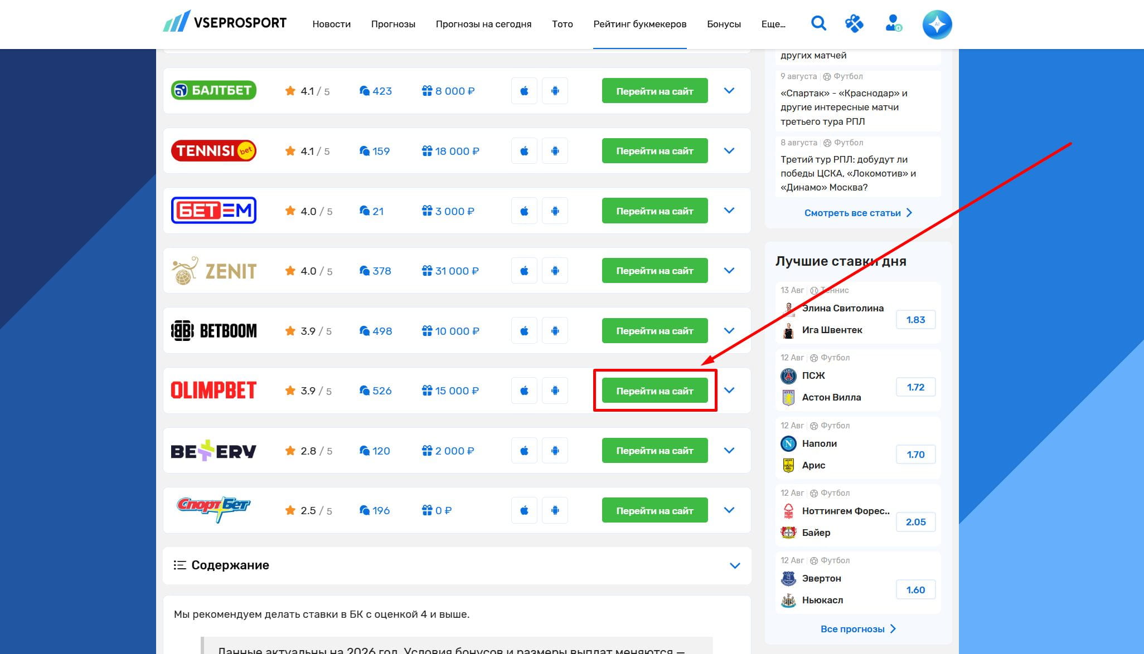Screen dimensions: 1144x654
Task: Click the VSEPROSPORT logo
Action: (x=225, y=22)
